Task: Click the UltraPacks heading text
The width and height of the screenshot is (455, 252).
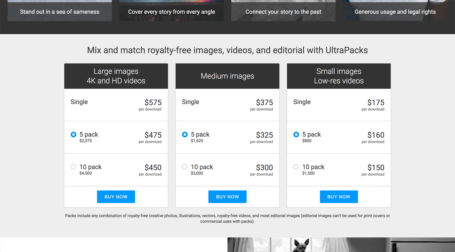Action: point(227,50)
